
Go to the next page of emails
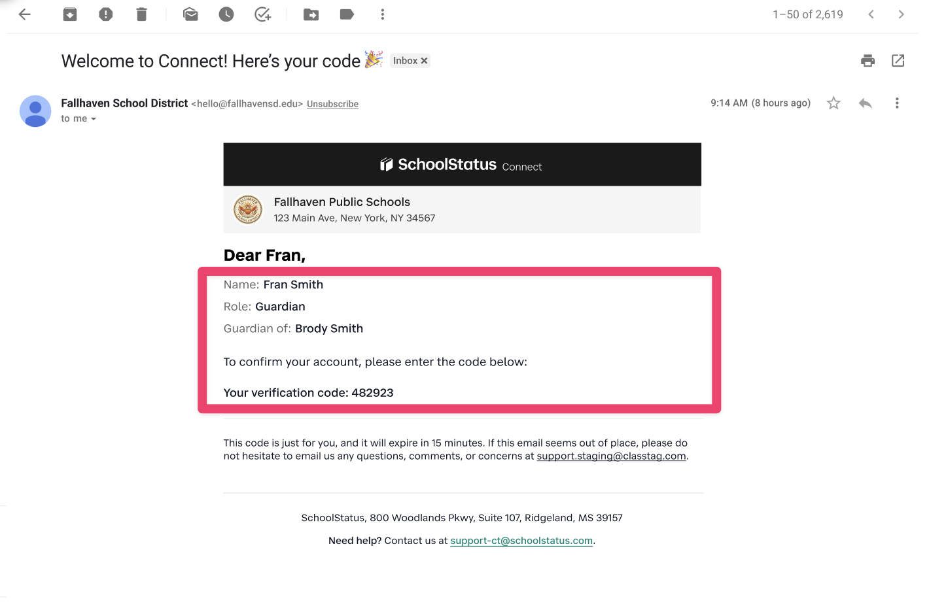coord(902,14)
